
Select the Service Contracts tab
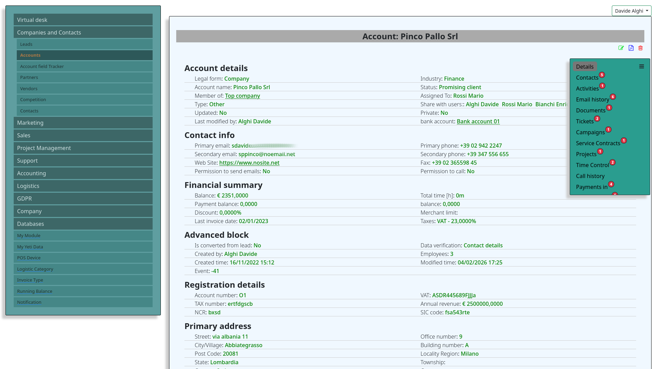[598, 143]
